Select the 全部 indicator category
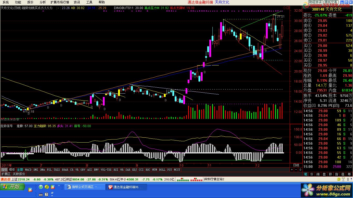The width and height of the screenshot is (353, 198). coord(20,170)
